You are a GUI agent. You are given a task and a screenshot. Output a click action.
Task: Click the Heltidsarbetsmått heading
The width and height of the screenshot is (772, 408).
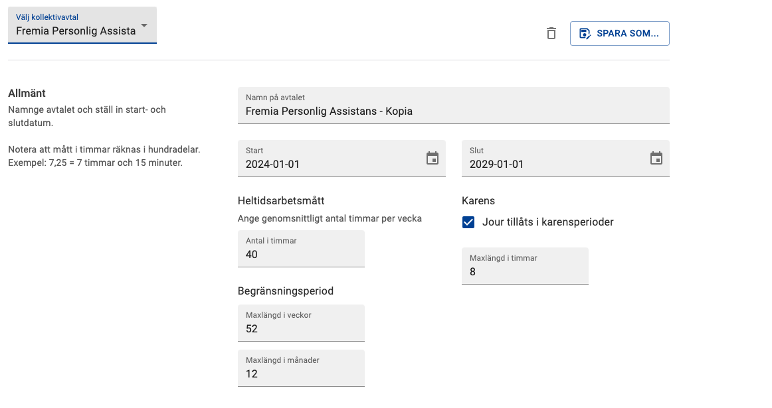pyautogui.click(x=281, y=200)
